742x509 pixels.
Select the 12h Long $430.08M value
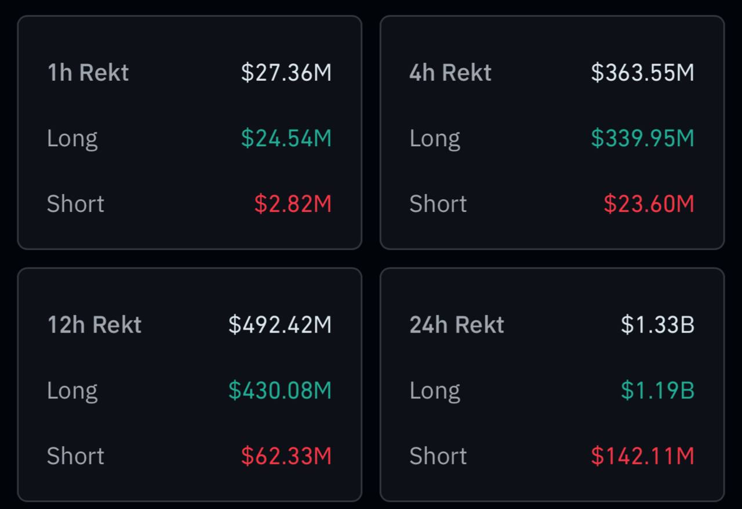[280, 390]
